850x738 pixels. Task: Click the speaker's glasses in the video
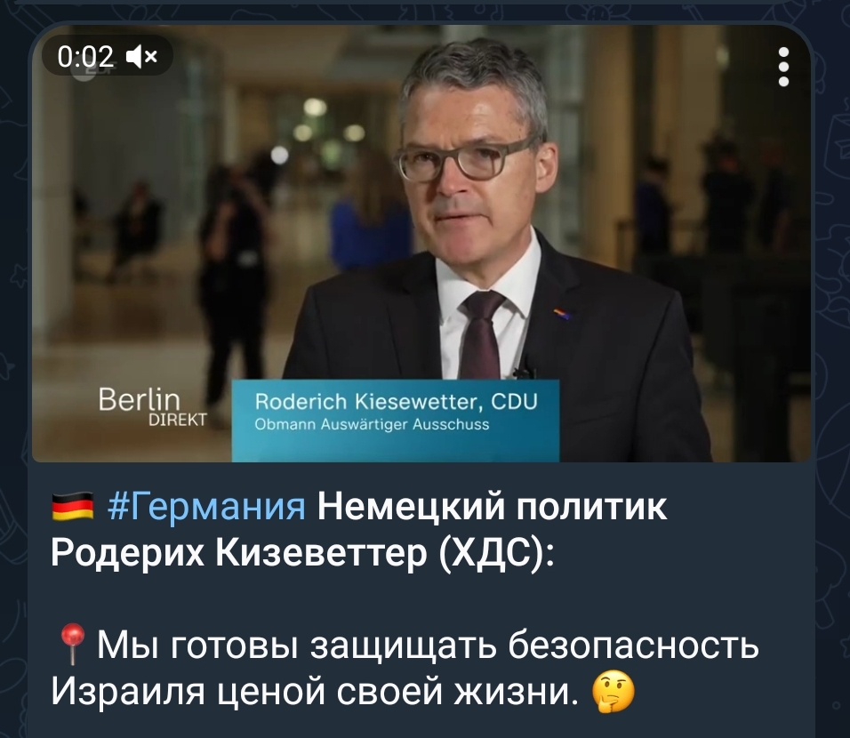tap(466, 159)
